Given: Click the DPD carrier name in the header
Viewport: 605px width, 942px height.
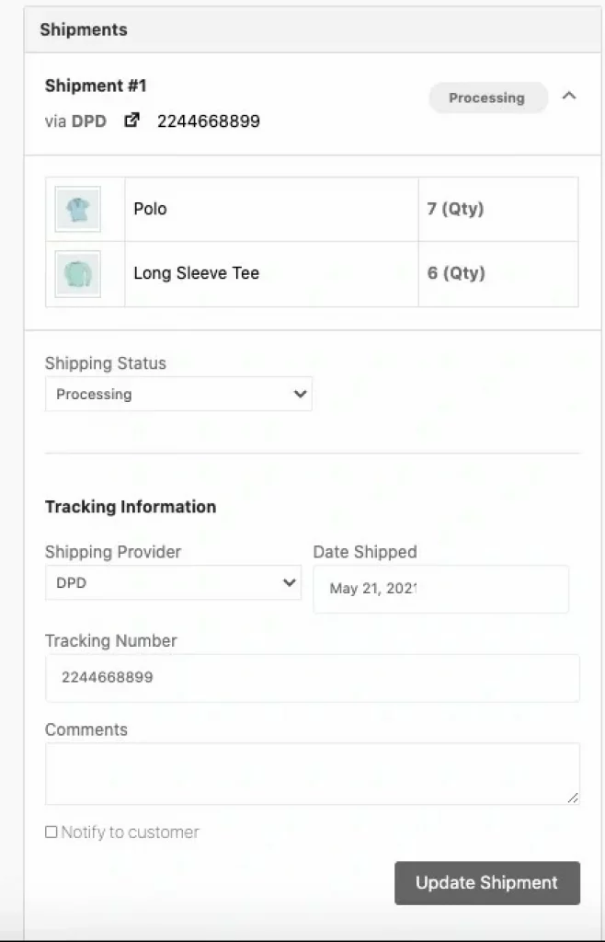Looking at the screenshot, I should click(x=89, y=121).
